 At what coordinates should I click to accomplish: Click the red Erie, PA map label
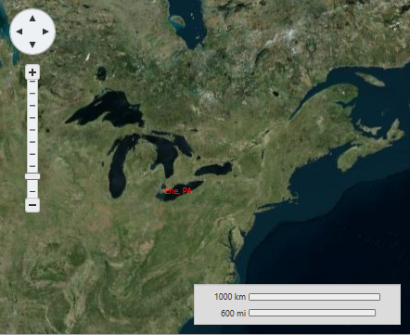click(x=178, y=191)
